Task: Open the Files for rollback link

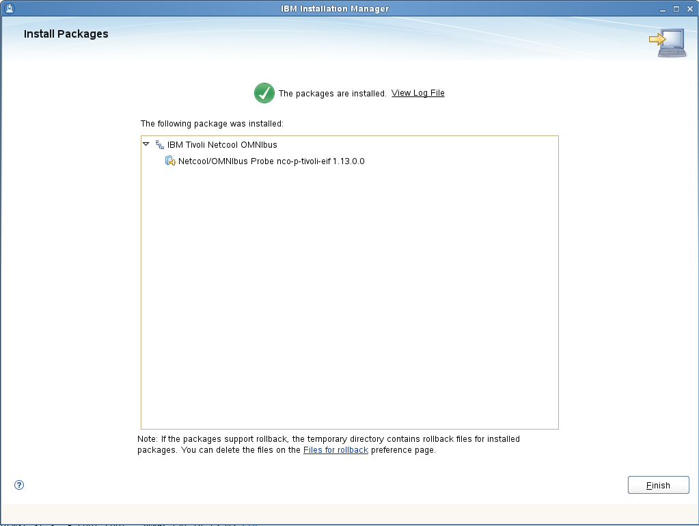Action: 335,449
